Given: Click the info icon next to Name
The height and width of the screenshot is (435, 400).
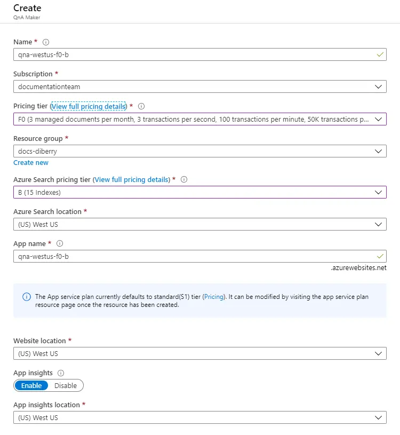Looking at the screenshot, I should pos(46,42).
